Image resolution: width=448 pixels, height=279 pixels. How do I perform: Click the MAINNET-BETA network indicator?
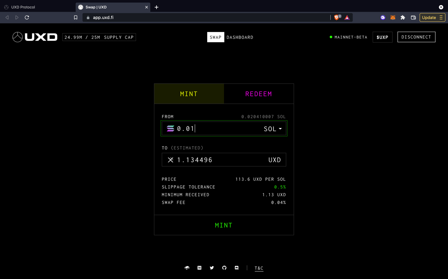(348, 37)
